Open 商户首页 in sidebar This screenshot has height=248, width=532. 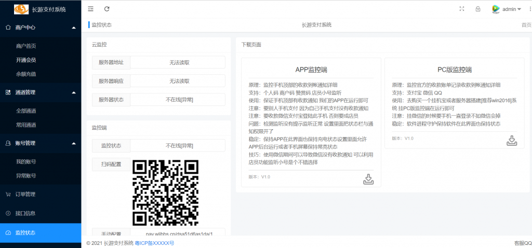click(x=26, y=46)
